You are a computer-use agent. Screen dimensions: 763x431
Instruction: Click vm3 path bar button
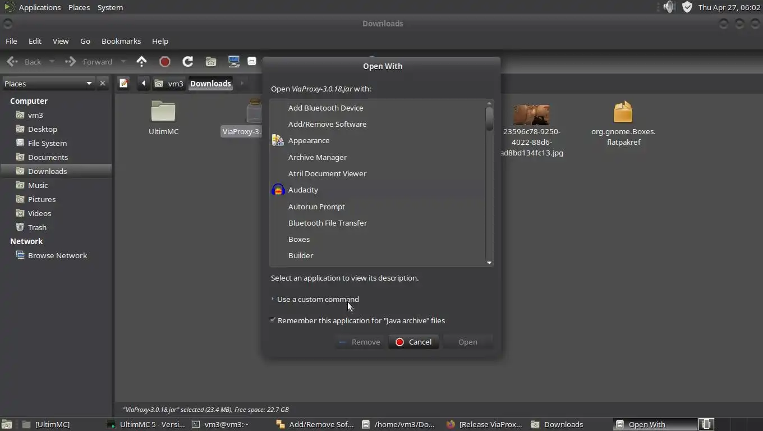coord(169,84)
